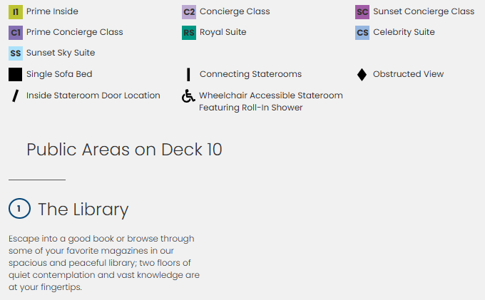This screenshot has width=485, height=300.
Task: Click the black Single Sofa Bed square
Action: (x=16, y=74)
